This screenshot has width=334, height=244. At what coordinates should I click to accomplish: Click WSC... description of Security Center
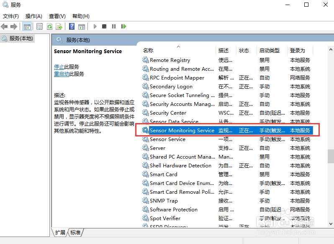(226, 113)
